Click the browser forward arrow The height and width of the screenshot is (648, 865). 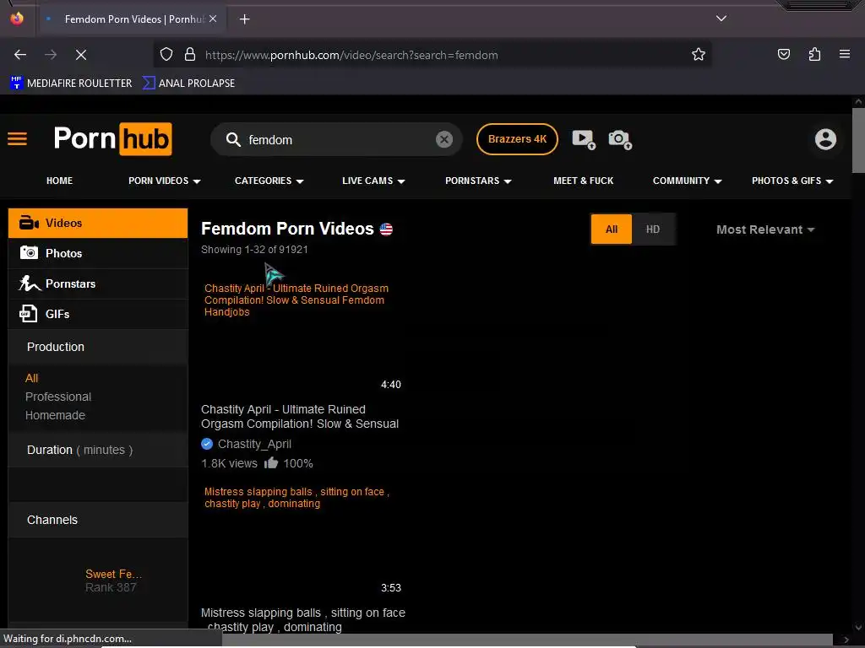click(x=51, y=55)
